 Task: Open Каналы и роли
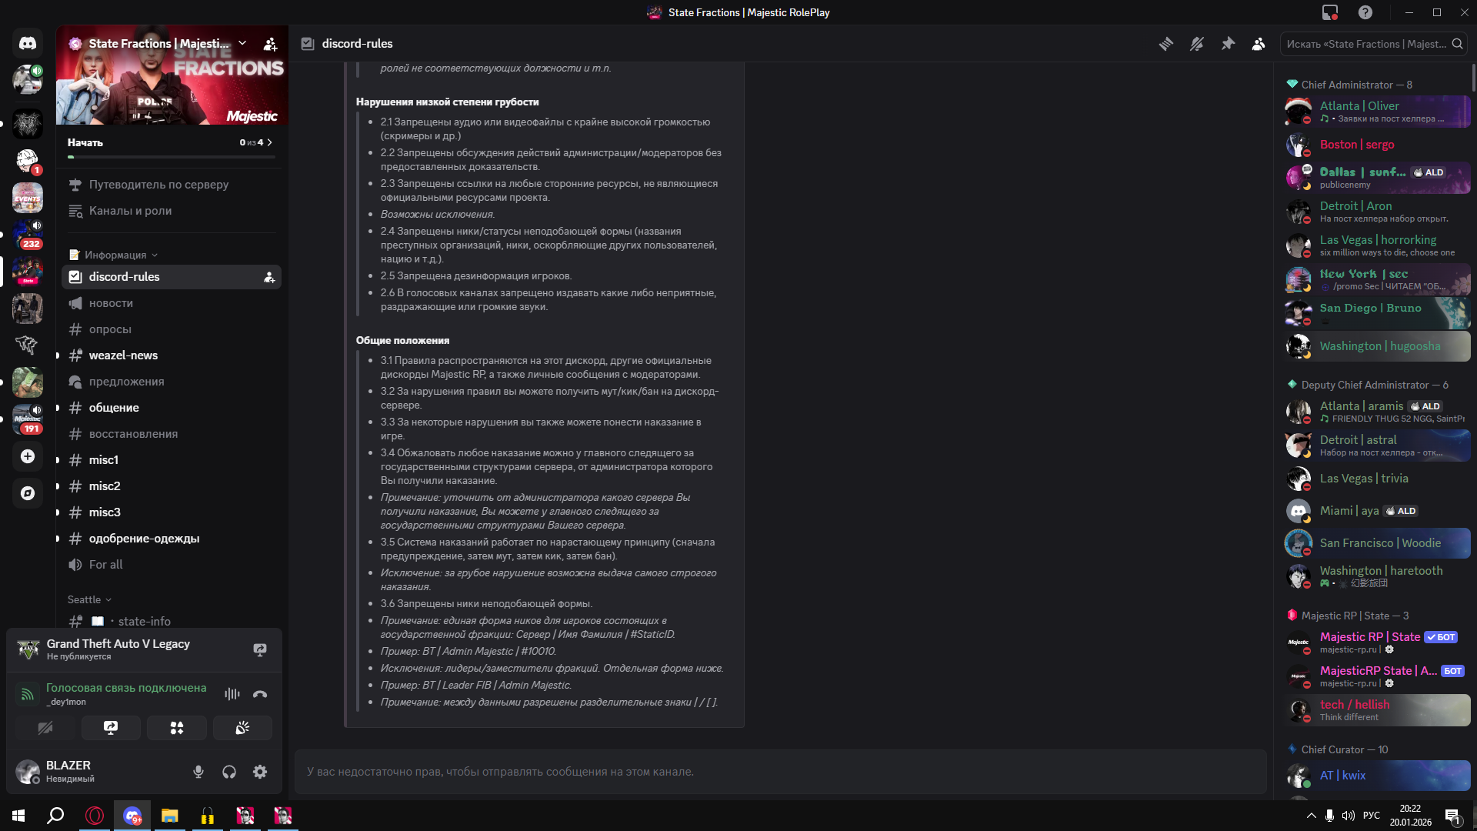[171, 211]
